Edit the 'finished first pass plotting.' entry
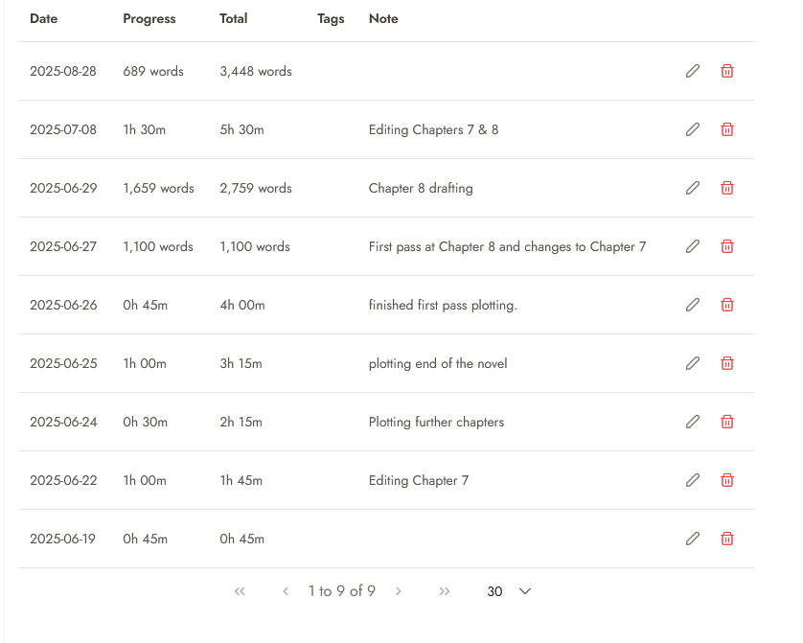This screenshot has width=803, height=643. 693,305
